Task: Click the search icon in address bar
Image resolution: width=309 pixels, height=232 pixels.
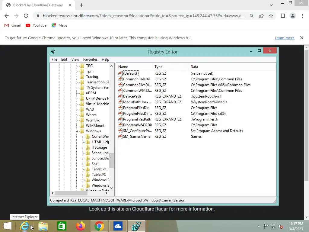Action: click(x=251, y=16)
